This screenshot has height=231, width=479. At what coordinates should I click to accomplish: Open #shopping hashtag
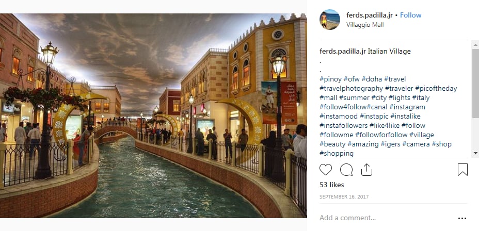[x=337, y=153]
